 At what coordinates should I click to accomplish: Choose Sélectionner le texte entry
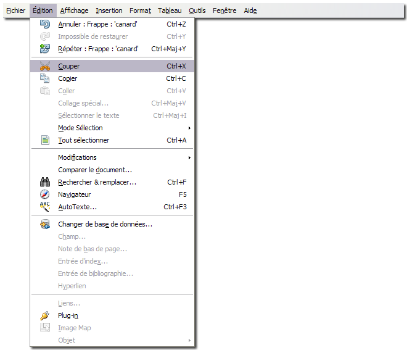click(x=112, y=115)
